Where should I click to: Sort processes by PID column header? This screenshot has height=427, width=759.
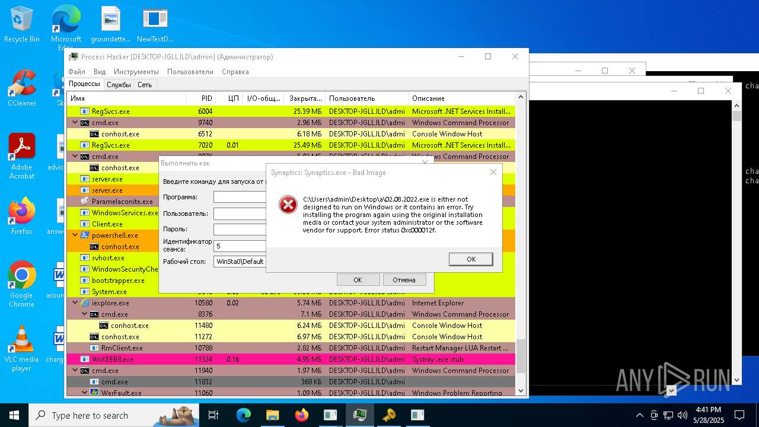tap(201, 98)
